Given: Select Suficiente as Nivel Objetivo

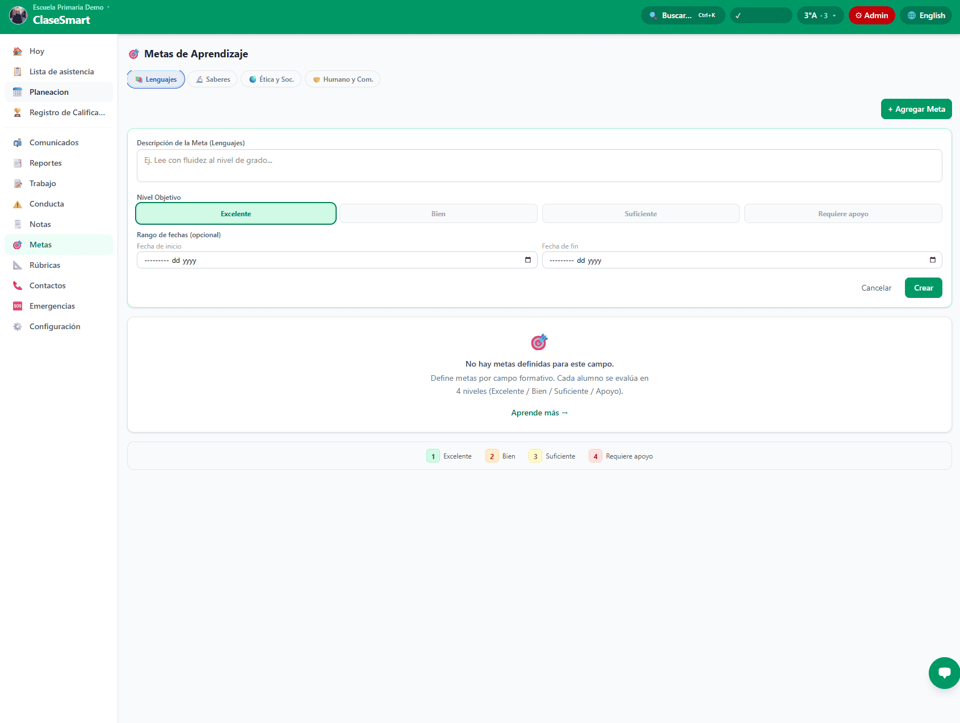Looking at the screenshot, I should (640, 213).
